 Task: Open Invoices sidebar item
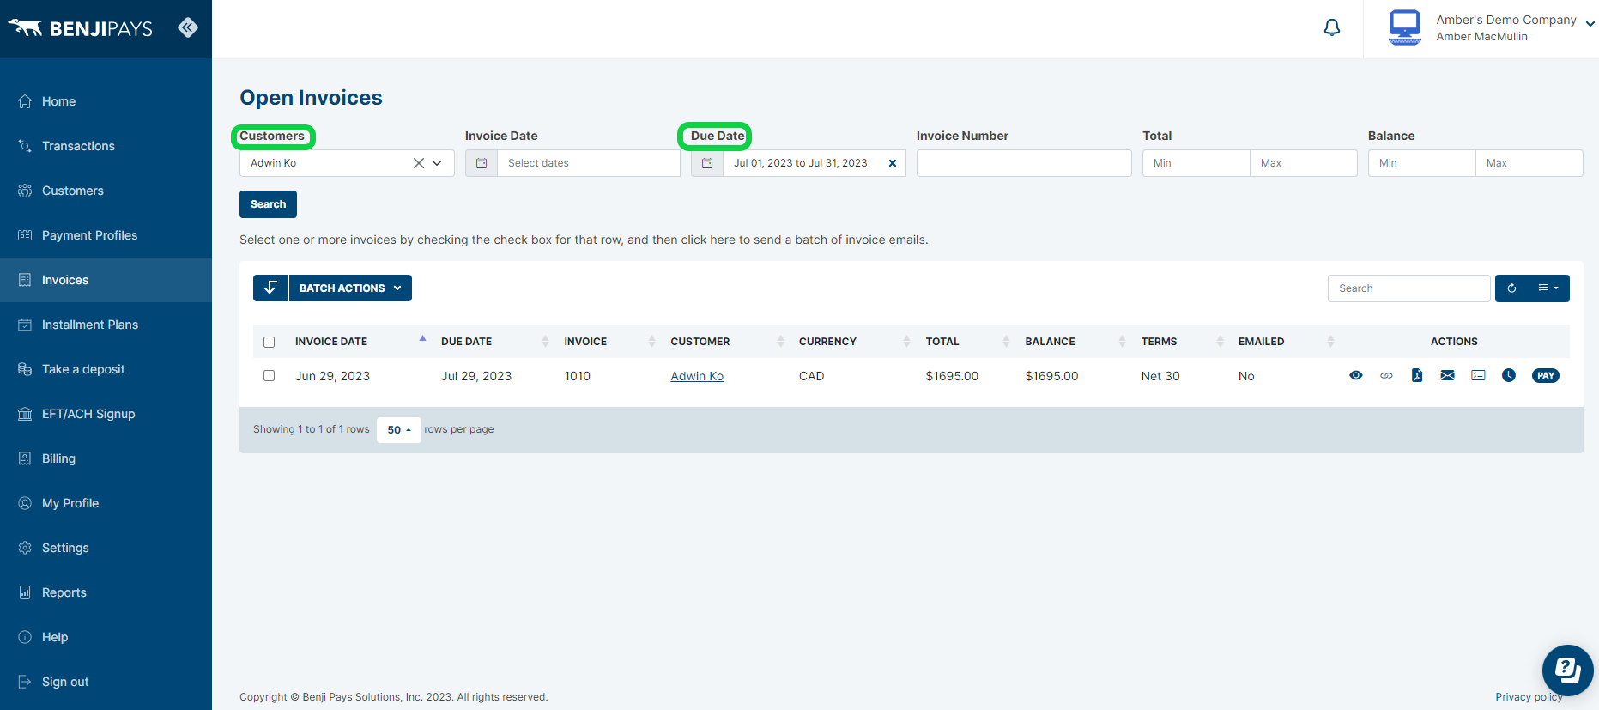coord(106,280)
